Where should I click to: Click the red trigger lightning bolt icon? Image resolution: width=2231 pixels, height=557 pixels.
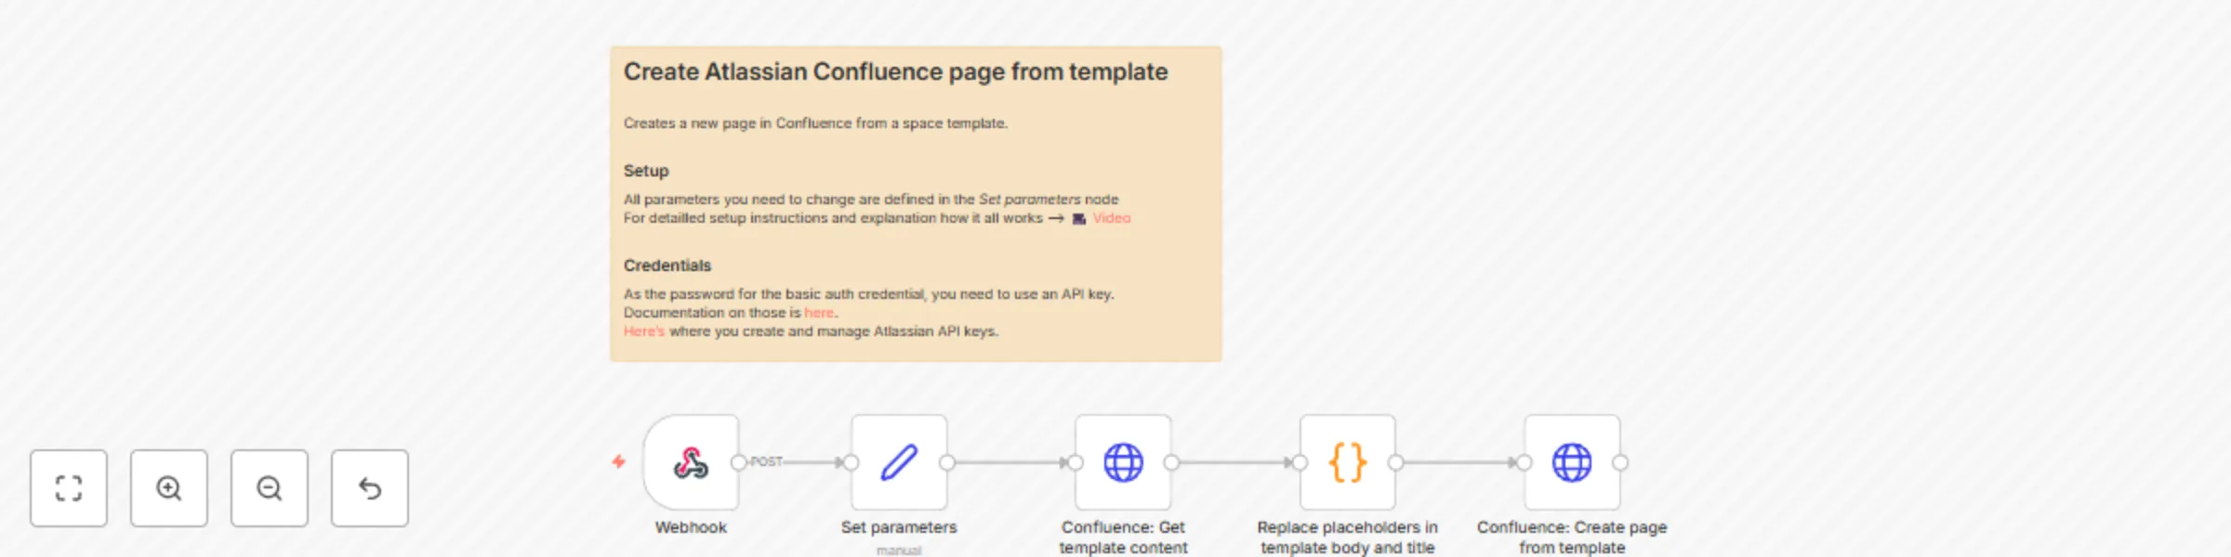[618, 461]
